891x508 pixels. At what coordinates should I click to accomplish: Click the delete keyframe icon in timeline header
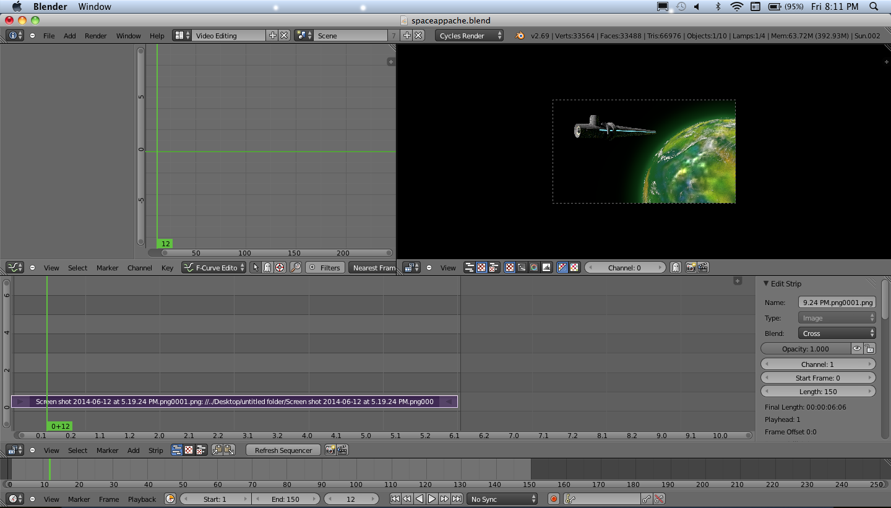(x=659, y=499)
